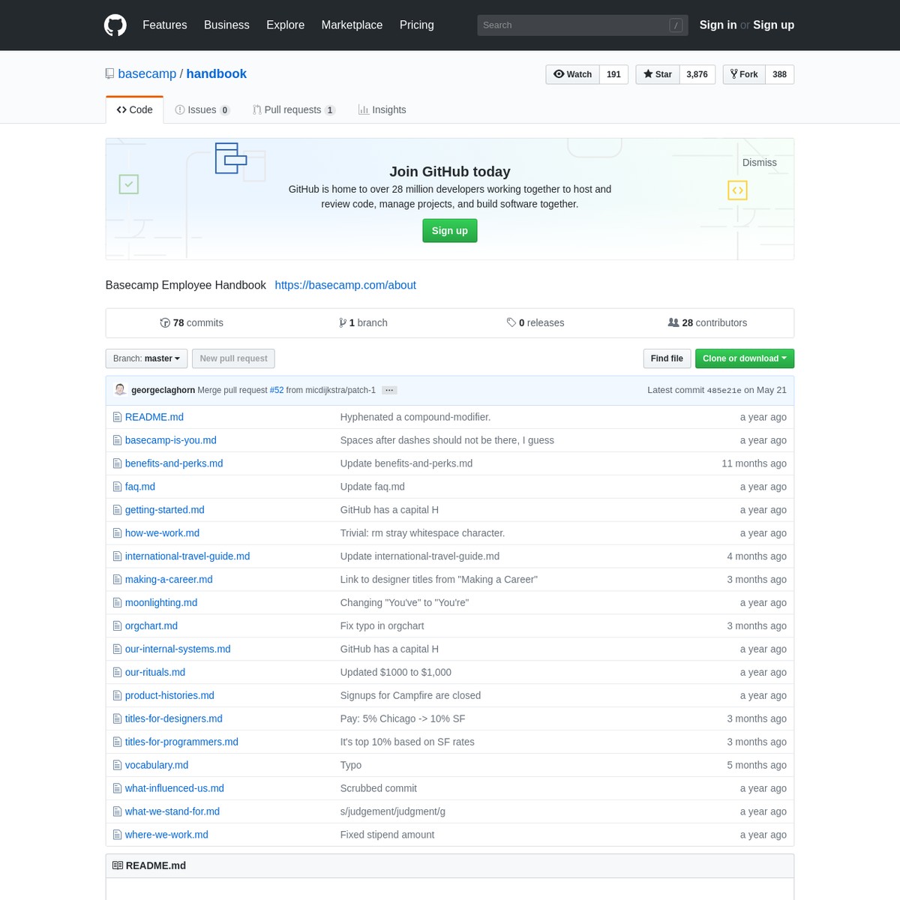Open Explore in the top navigation
Screen dimensions: 900x900
(285, 25)
